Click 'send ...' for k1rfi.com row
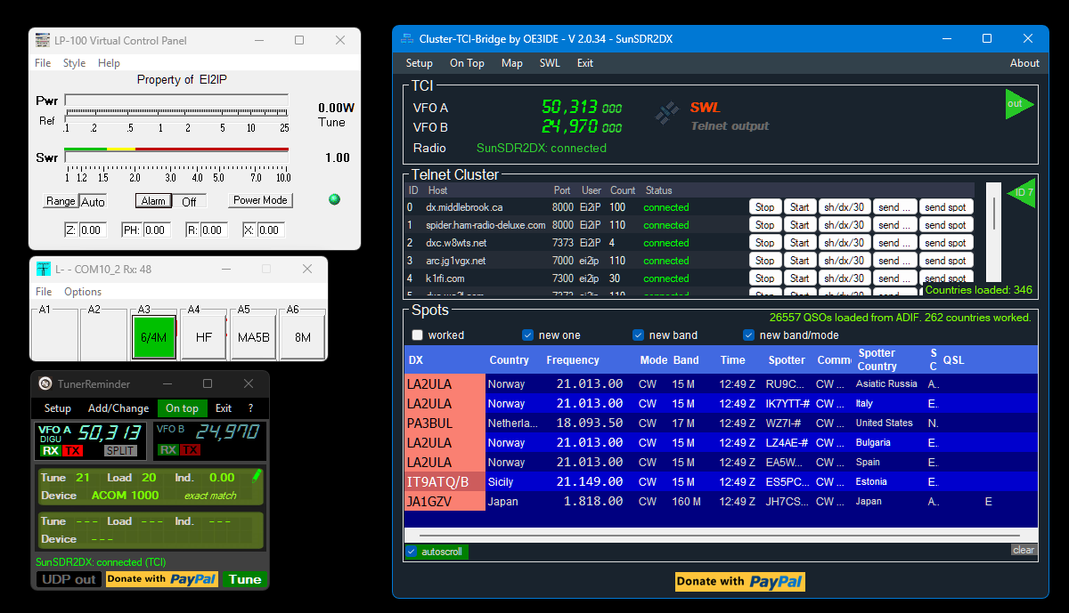The image size is (1069, 613). pos(894,278)
